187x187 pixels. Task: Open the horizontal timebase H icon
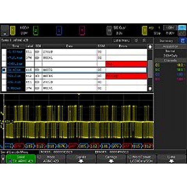109,30
